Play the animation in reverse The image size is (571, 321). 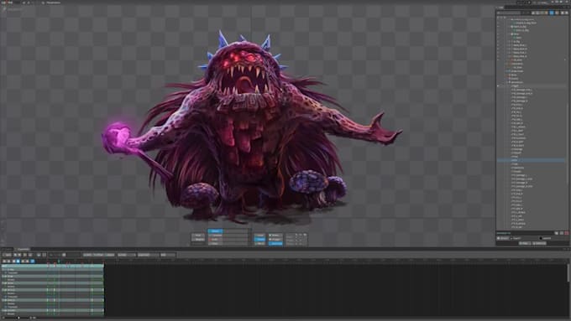point(13,261)
